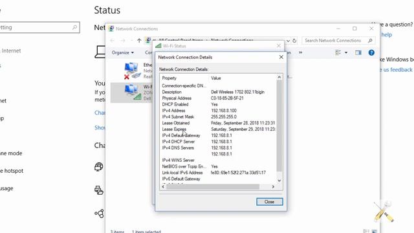Select the Description row label
The height and width of the screenshot is (233, 414).
(171, 92)
